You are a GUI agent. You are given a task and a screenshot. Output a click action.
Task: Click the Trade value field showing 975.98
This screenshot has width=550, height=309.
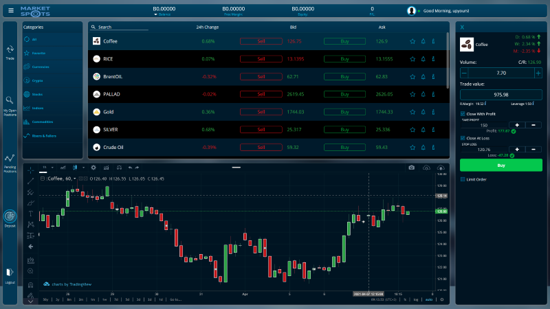501,95
